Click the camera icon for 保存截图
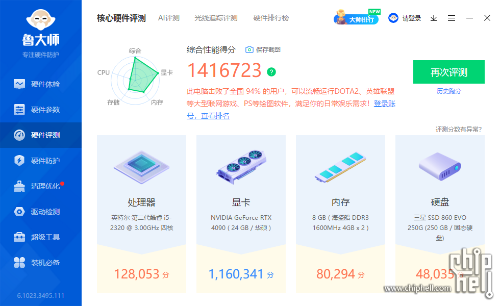This screenshot has width=500, height=306. coord(249,49)
